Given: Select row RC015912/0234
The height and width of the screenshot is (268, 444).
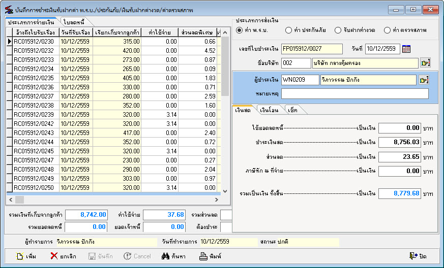Looking at the screenshot, I should (114, 69).
